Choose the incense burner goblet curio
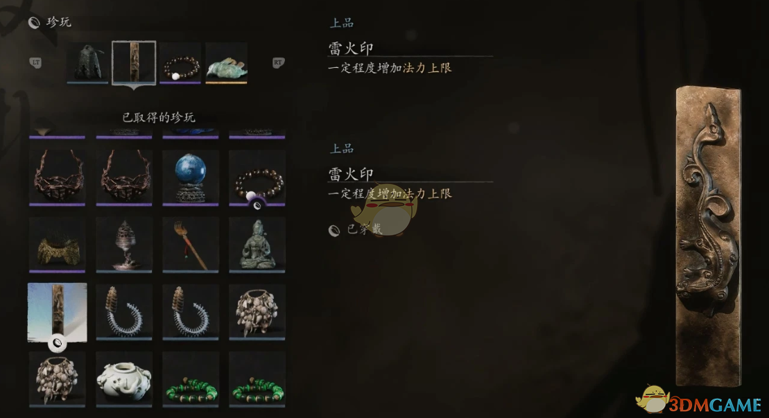Viewport: 769px width, 418px height. [x=124, y=245]
